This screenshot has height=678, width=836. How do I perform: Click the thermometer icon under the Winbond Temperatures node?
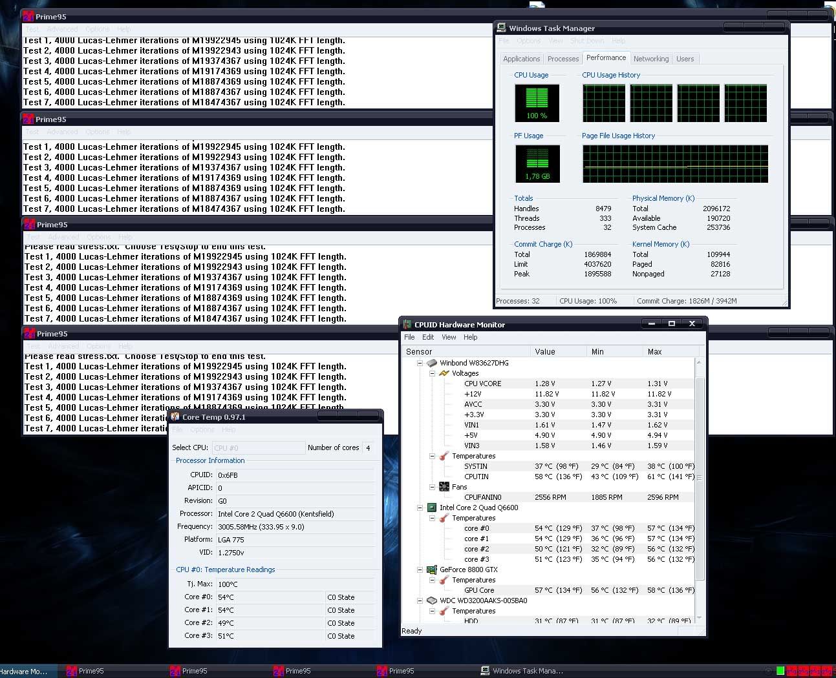[x=444, y=456]
